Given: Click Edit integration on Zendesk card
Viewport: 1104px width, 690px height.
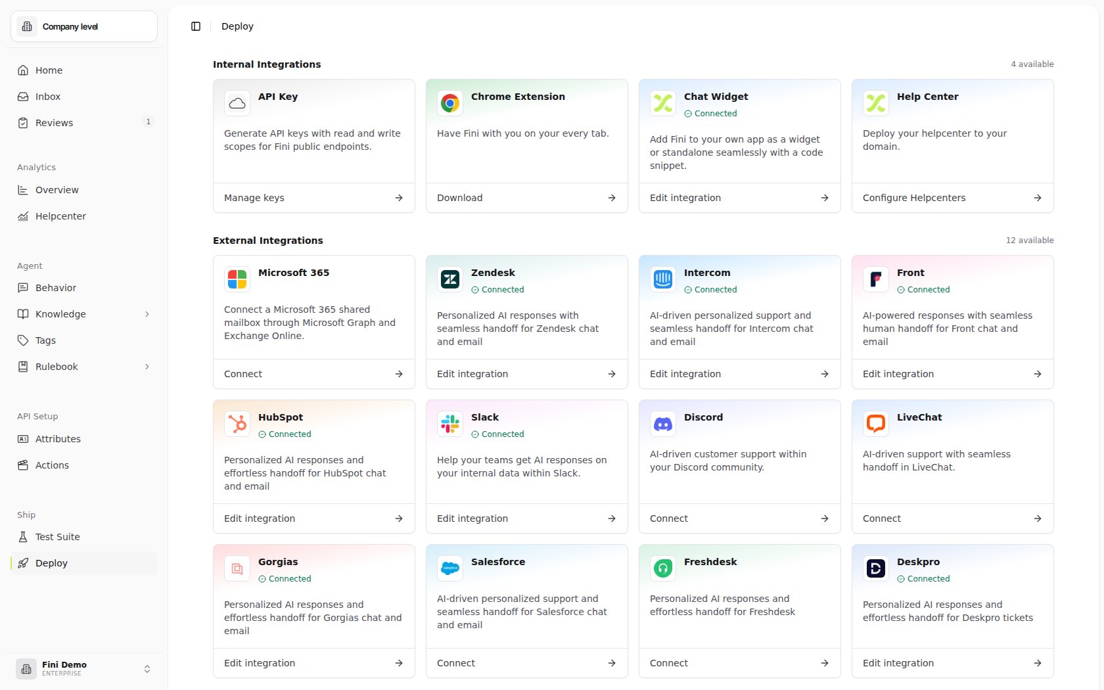Looking at the screenshot, I should click(x=527, y=374).
